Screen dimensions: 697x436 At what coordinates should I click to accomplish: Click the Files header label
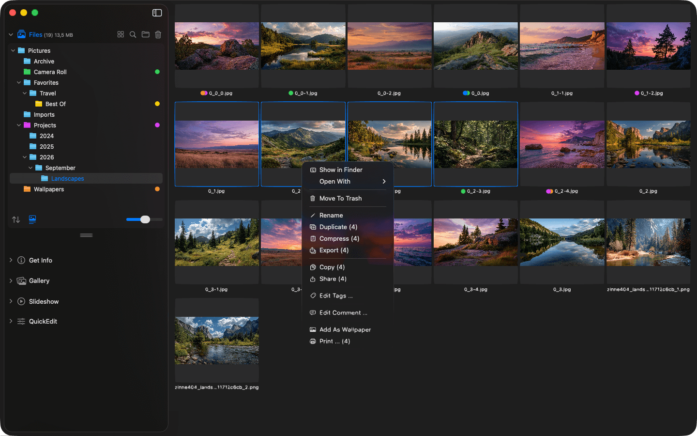click(36, 34)
